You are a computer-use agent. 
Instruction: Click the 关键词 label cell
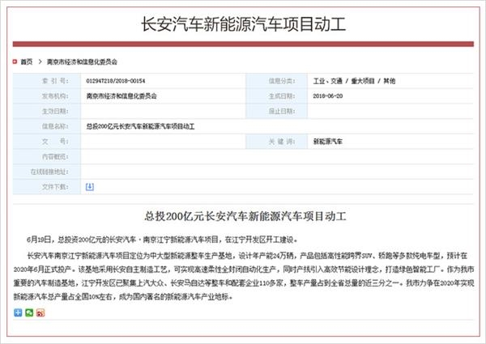click(x=277, y=142)
